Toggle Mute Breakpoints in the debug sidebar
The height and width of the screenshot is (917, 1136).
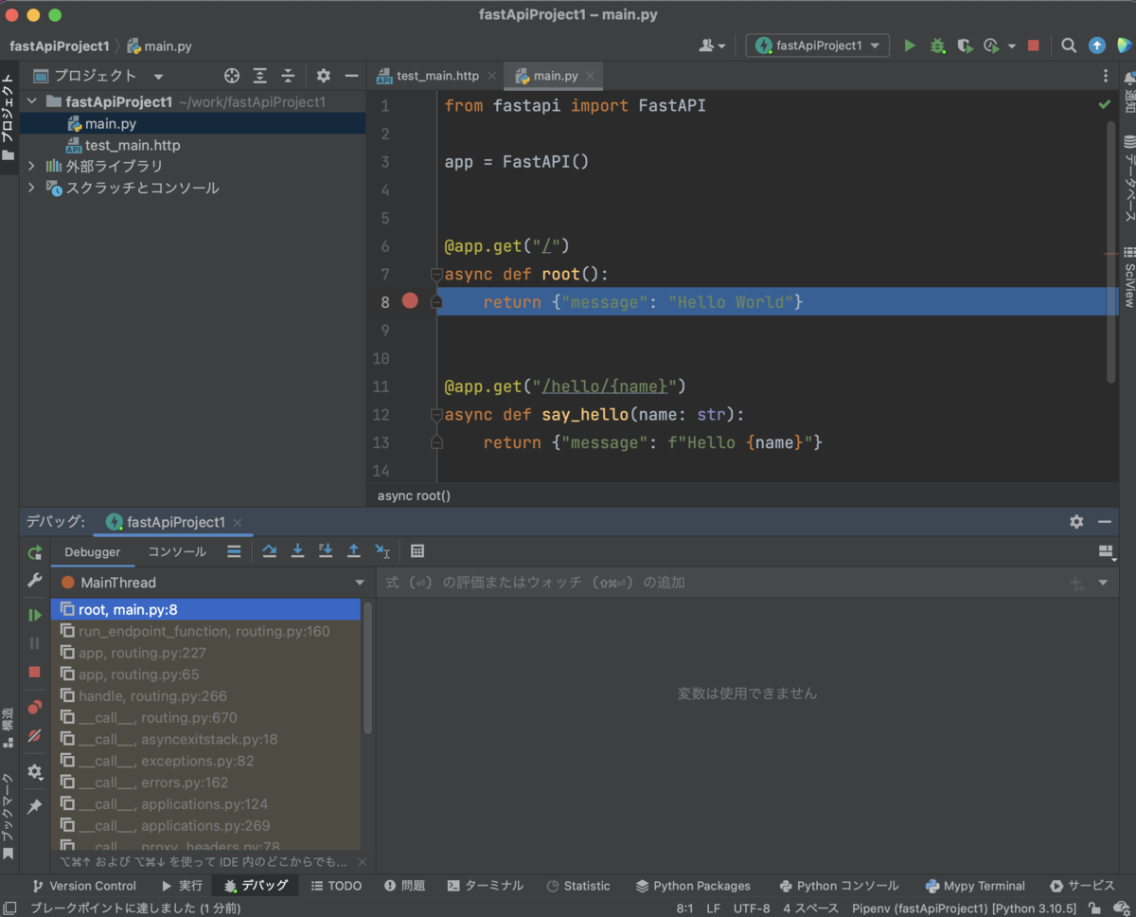(35, 735)
